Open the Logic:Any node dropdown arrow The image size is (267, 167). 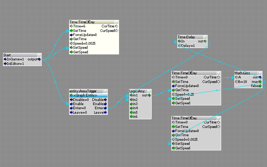[149, 91]
